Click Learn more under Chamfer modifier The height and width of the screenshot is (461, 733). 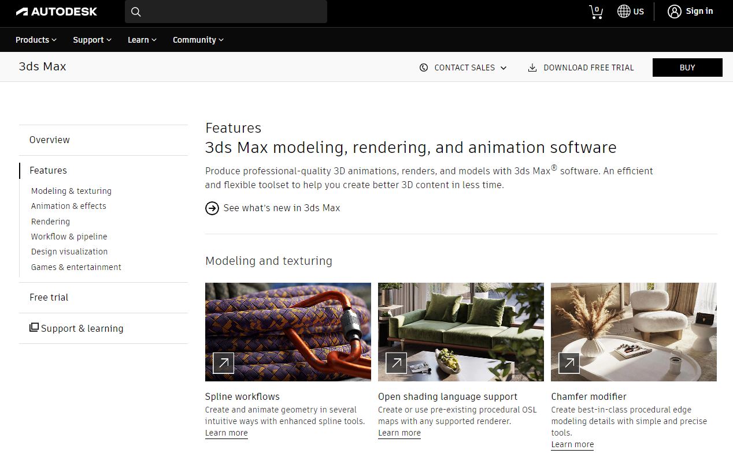click(x=572, y=445)
